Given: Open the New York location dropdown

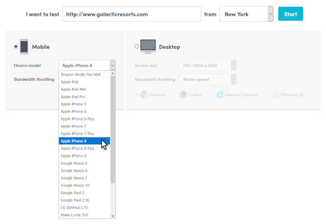Looking at the screenshot, I should click(x=246, y=14).
